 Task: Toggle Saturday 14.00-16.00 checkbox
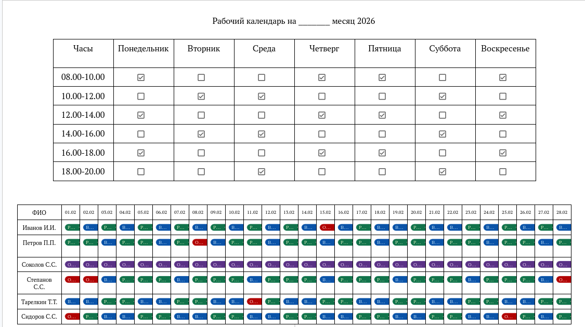click(x=443, y=134)
